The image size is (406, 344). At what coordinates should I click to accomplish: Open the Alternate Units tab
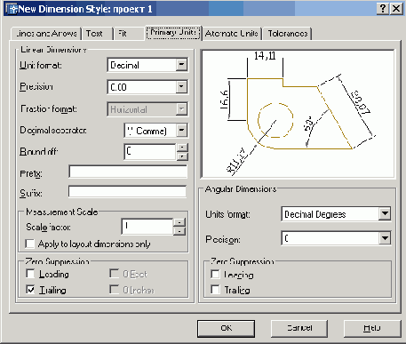coord(232,34)
